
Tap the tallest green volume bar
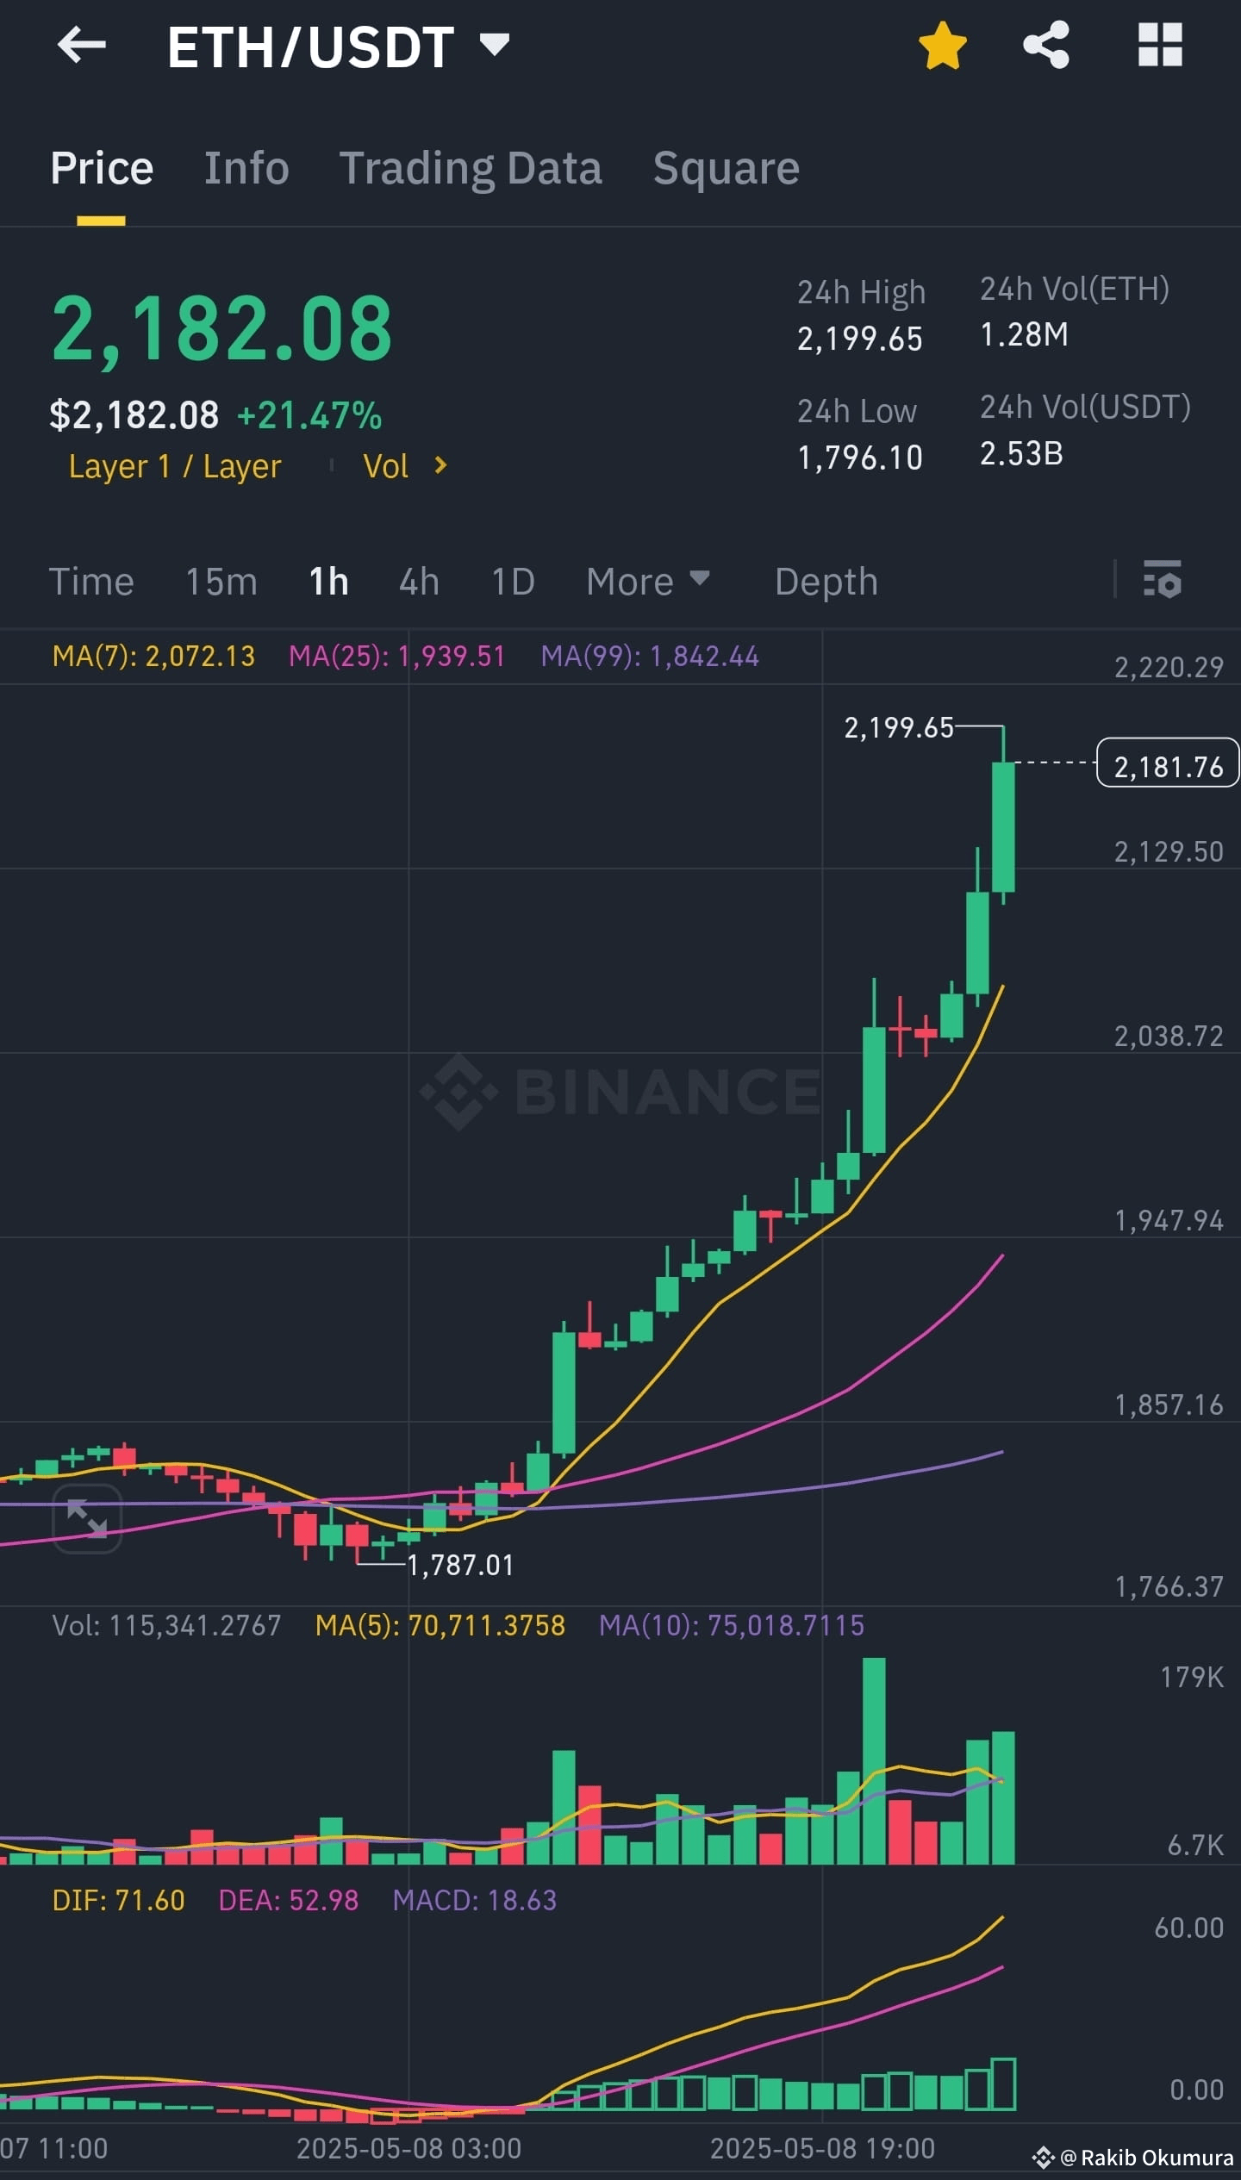point(874,1760)
